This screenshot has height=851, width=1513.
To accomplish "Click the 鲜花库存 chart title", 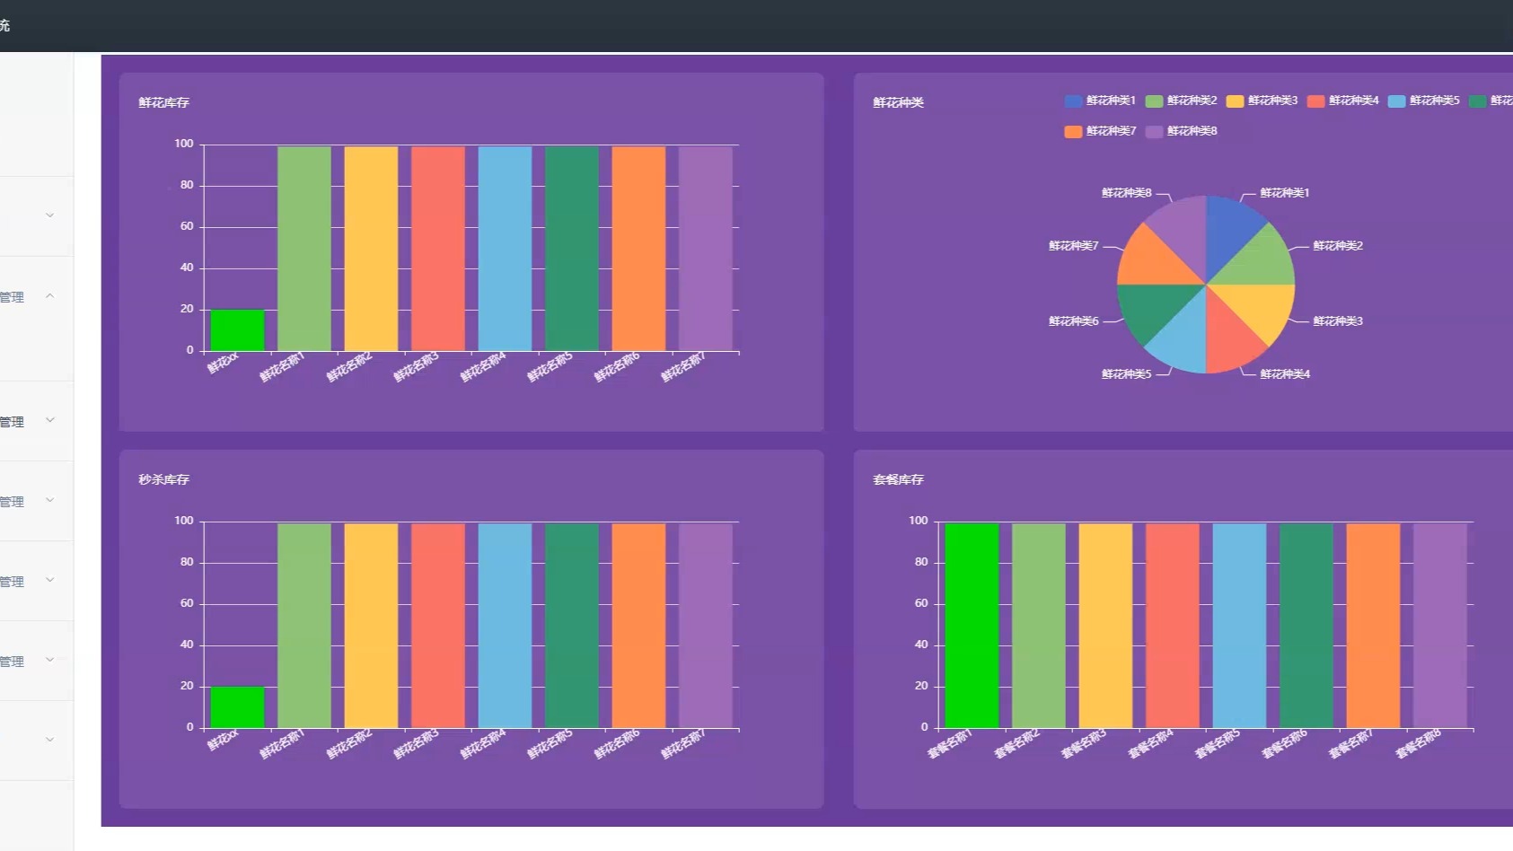I will (164, 102).
